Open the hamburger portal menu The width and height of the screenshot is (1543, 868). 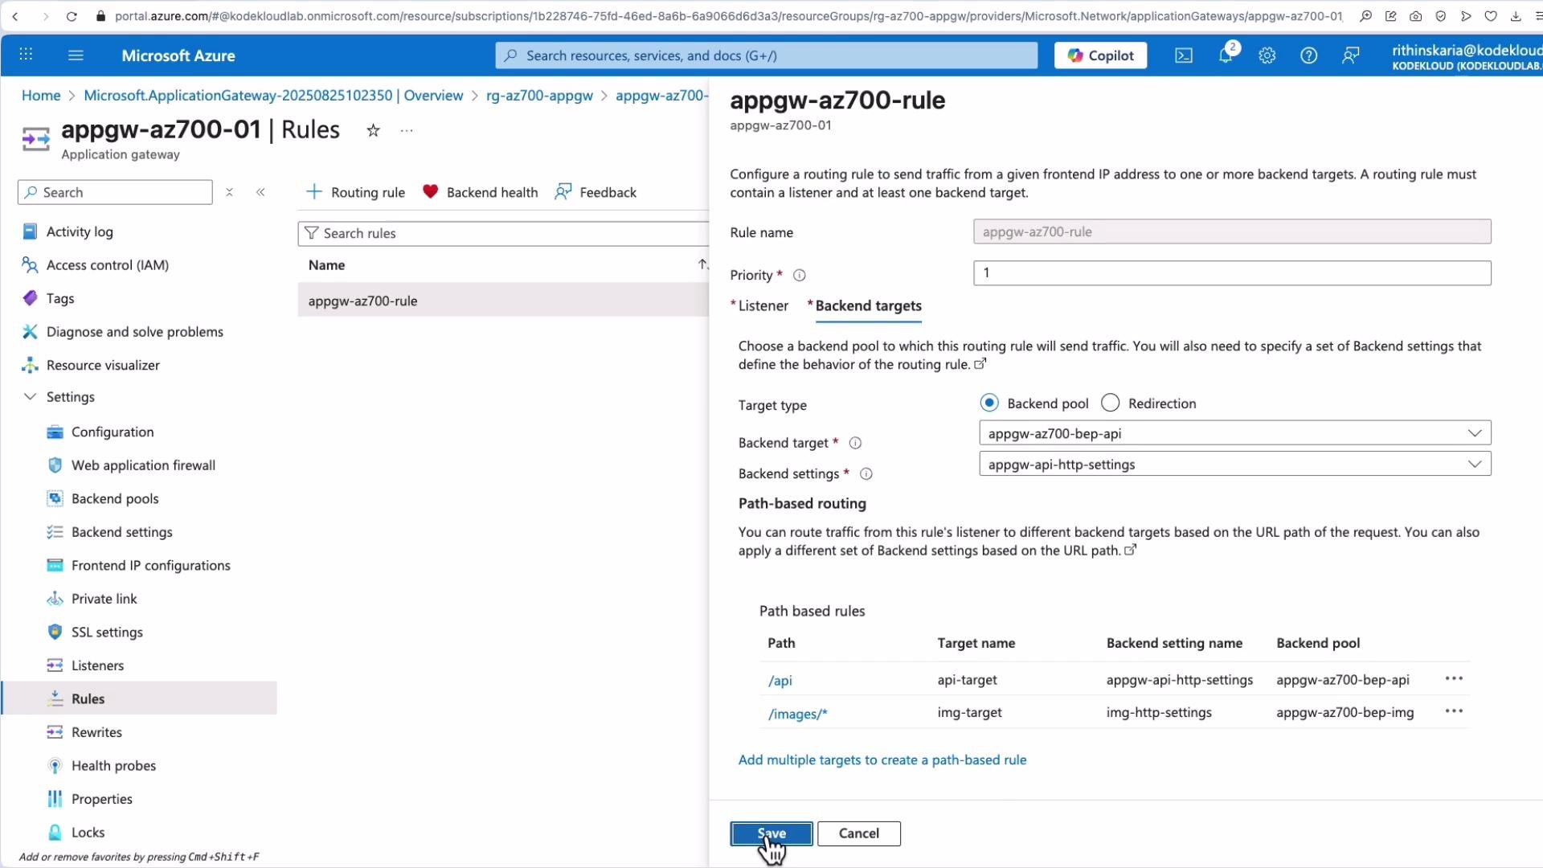pos(76,55)
